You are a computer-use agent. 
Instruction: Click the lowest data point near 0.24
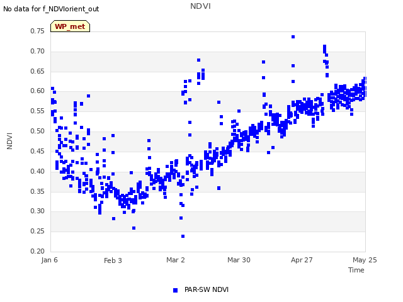pos(183,237)
